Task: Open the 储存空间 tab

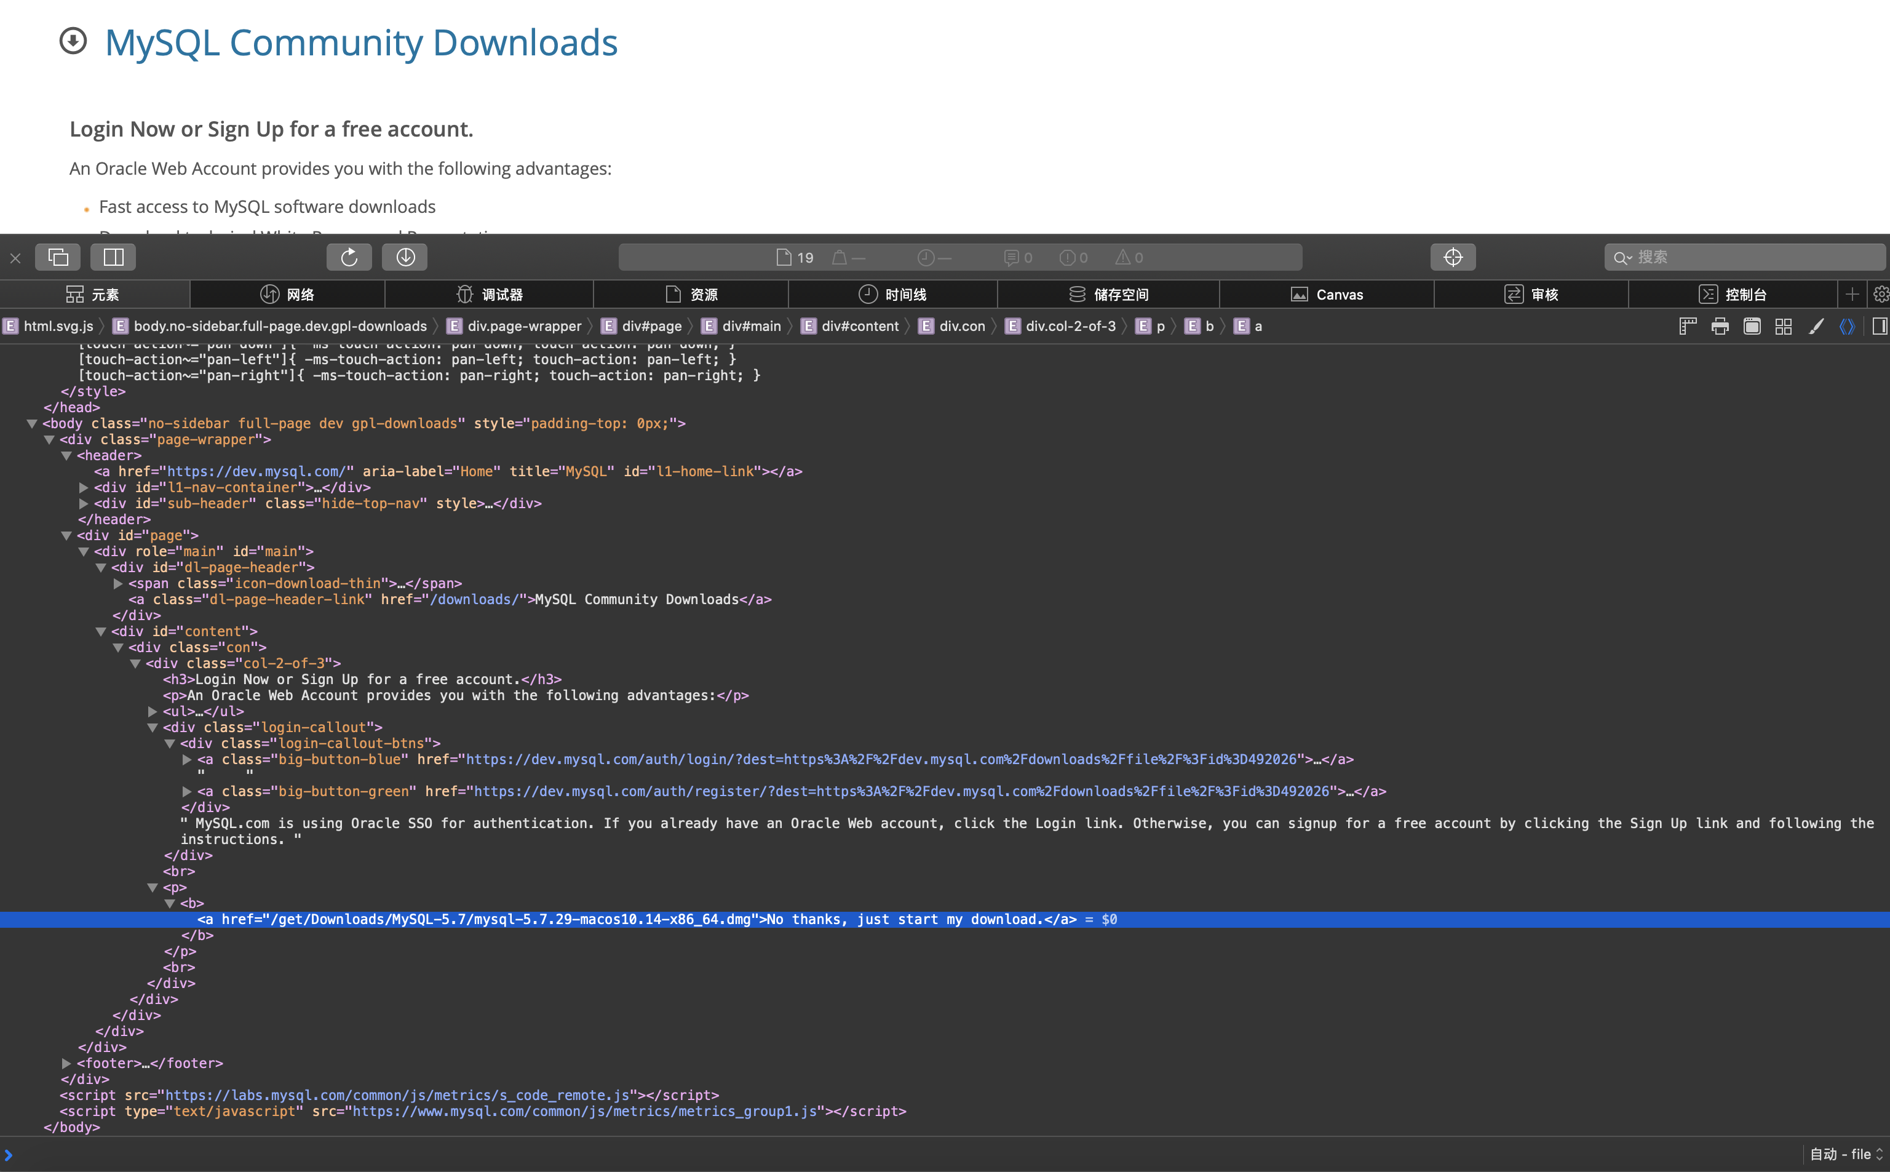Action: click(x=1109, y=295)
